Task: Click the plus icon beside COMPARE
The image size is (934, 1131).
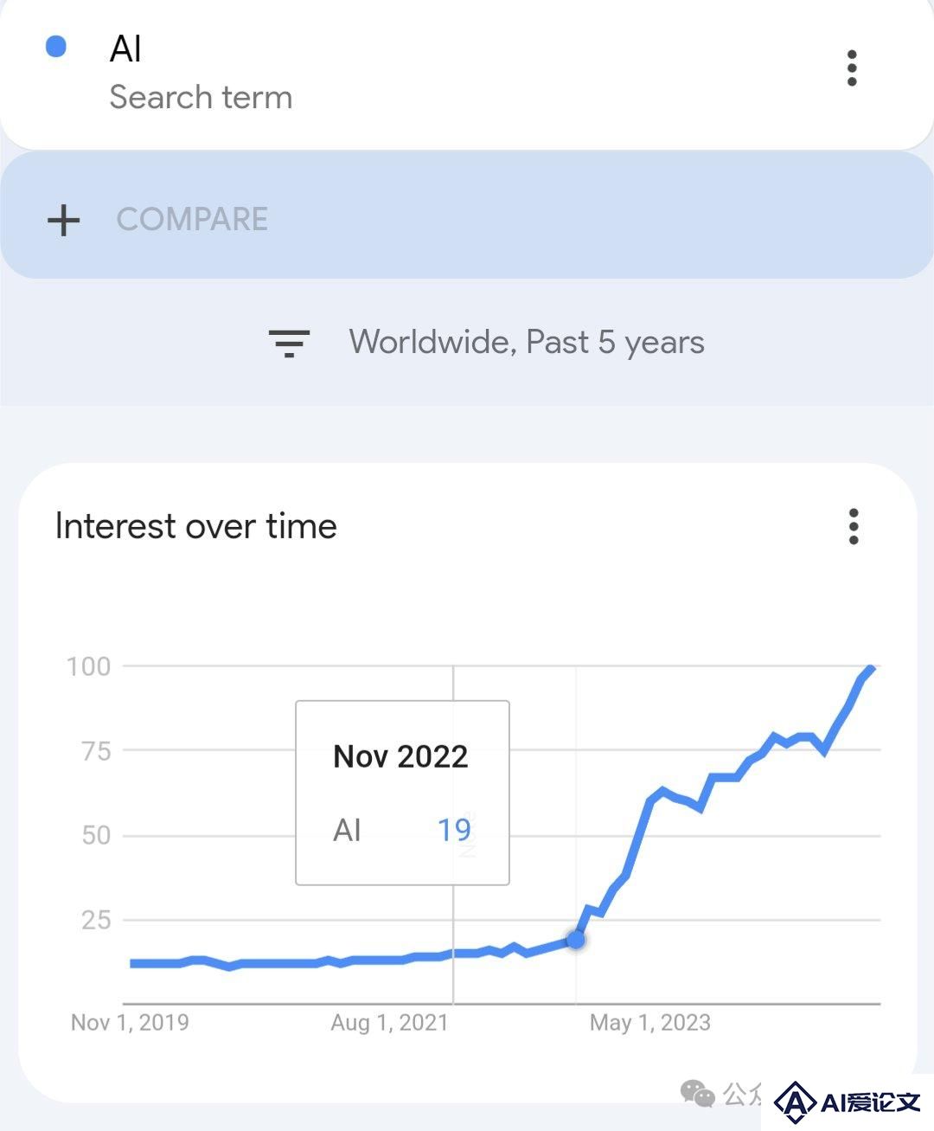Action: pos(63,220)
